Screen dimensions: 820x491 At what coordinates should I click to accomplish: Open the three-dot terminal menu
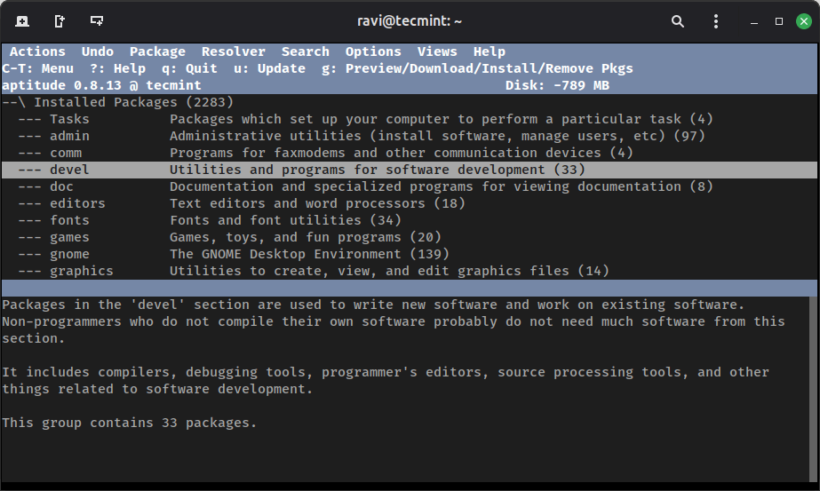(716, 20)
